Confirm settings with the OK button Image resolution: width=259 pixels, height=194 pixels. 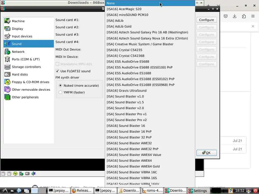point(206,153)
